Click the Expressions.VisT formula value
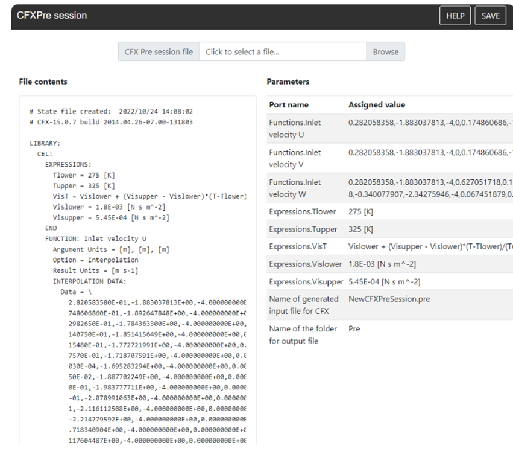 (429, 247)
